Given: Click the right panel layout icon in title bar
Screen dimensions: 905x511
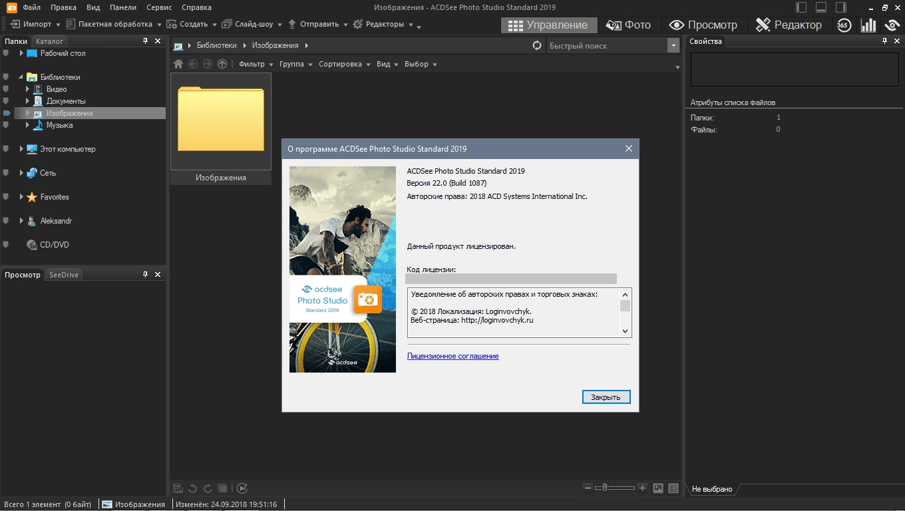Looking at the screenshot, I should click(842, 7).
